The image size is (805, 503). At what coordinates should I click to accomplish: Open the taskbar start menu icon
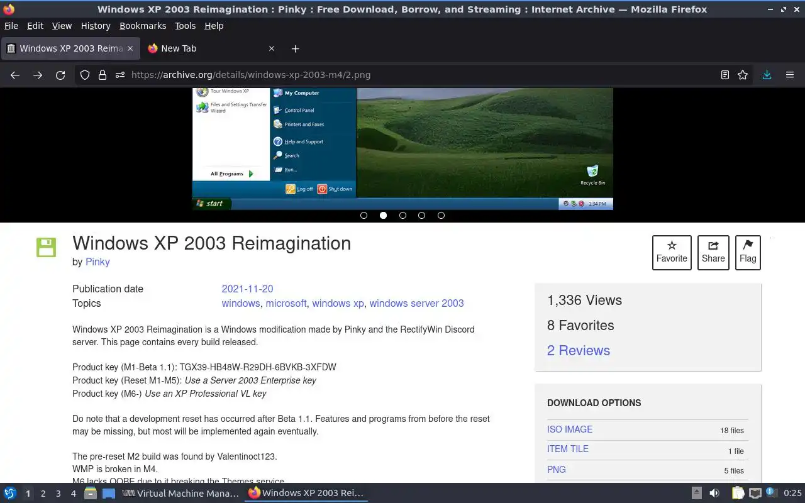(x=9, y=494)
